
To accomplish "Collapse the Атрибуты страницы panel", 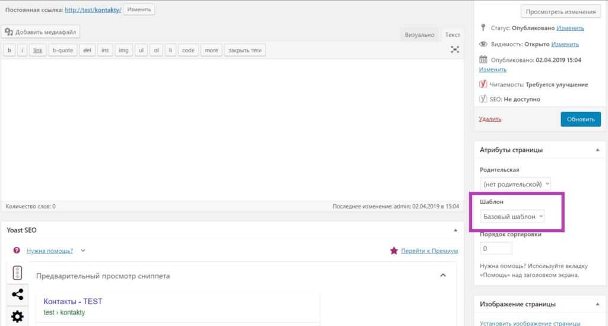I will (x=597, y=150).
